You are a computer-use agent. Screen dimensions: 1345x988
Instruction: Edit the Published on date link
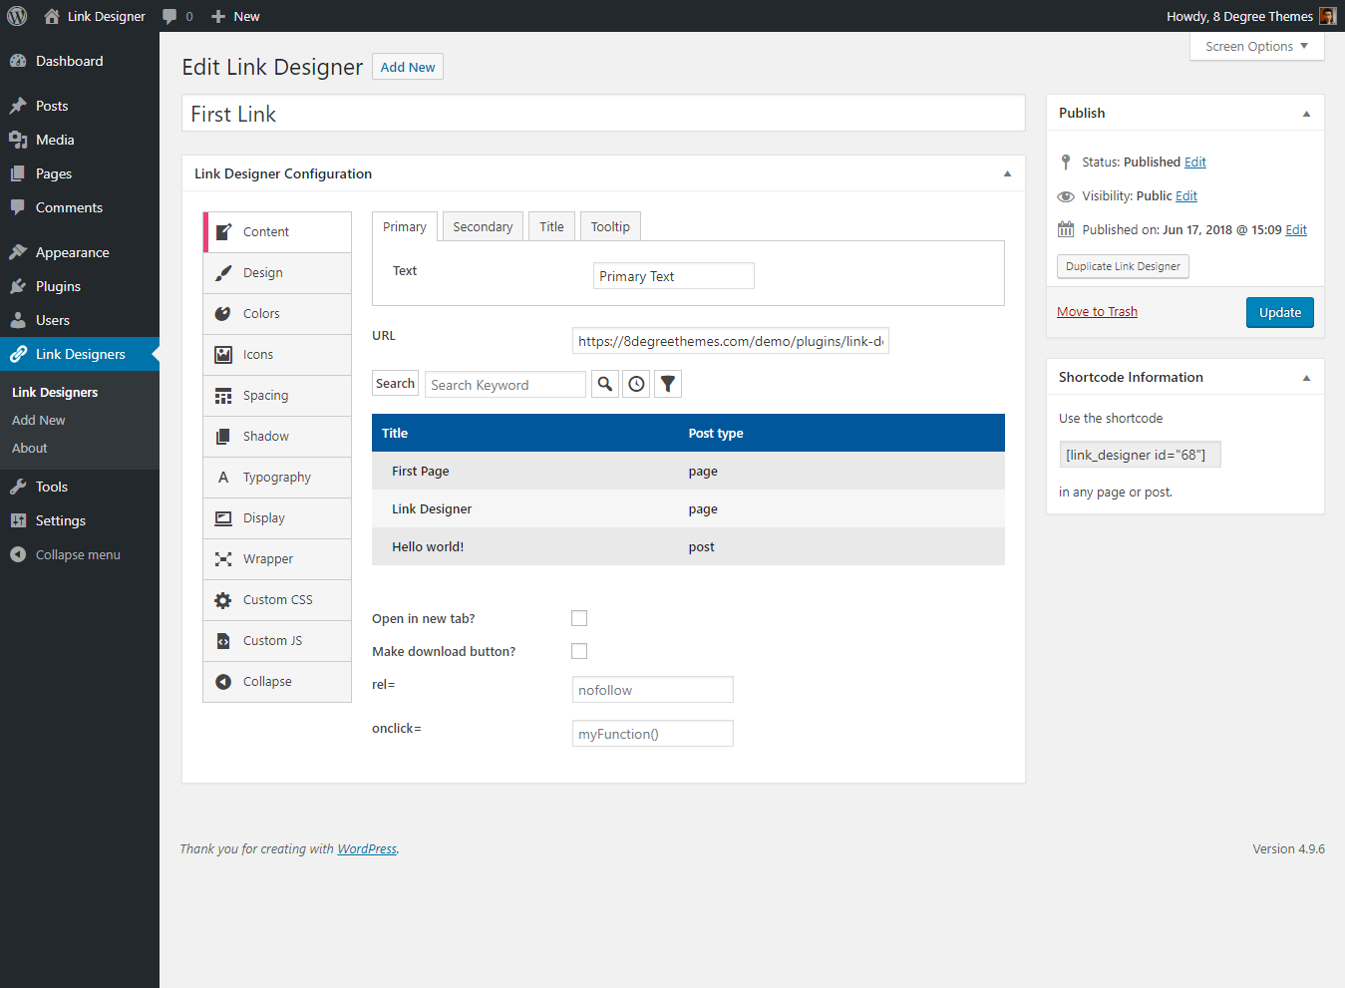click(1296, 230)
